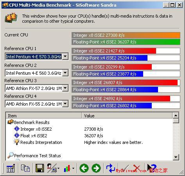Click the Value column header
This screenshot has height=176, width=185.
point(127,115)
